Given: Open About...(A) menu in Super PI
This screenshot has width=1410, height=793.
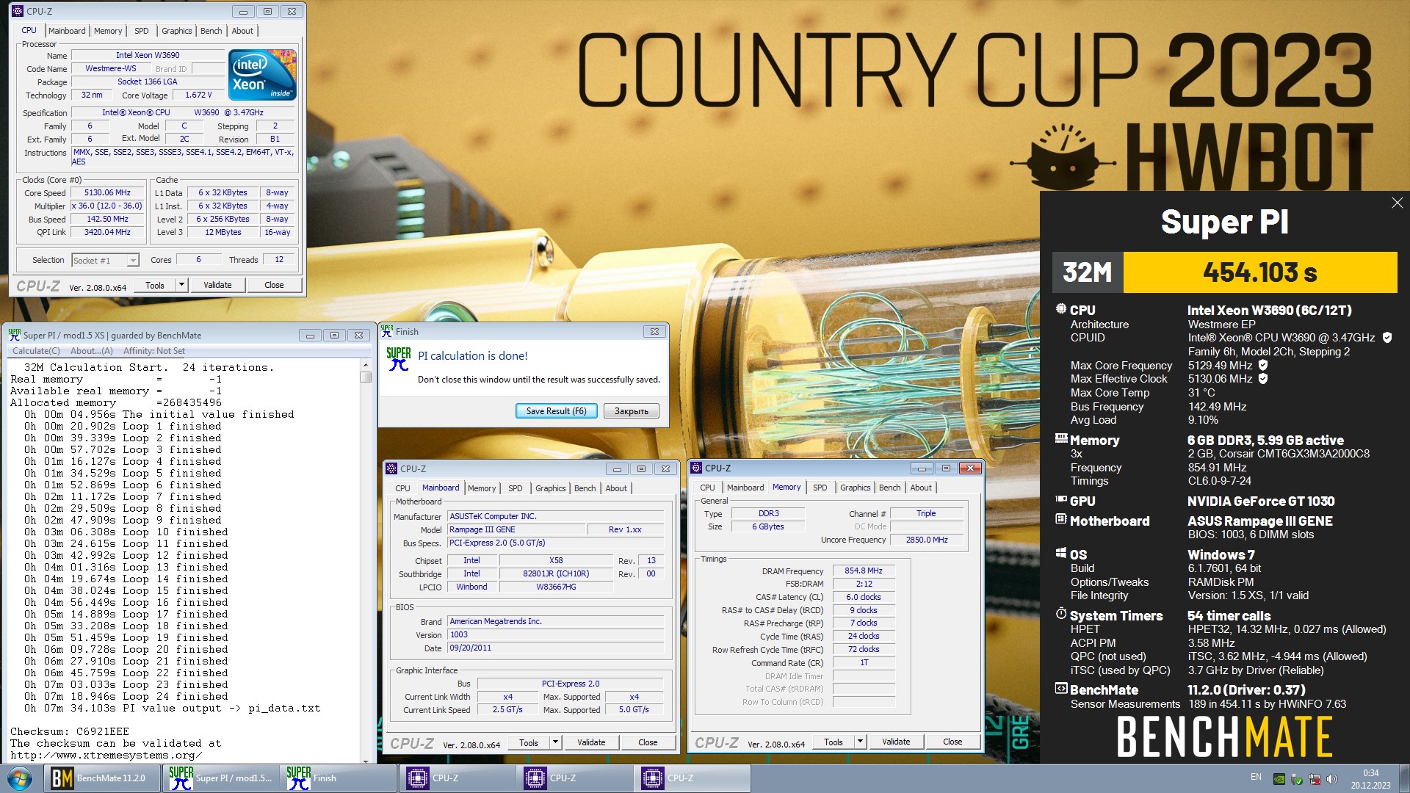Looking at the screenshot, I should coord(92,351).
